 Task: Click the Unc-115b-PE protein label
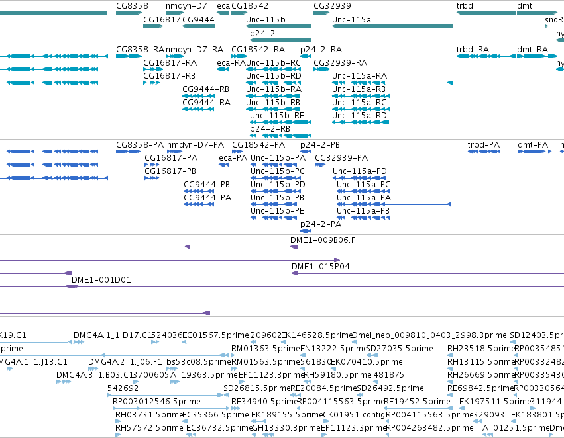[x=278, y=211]
